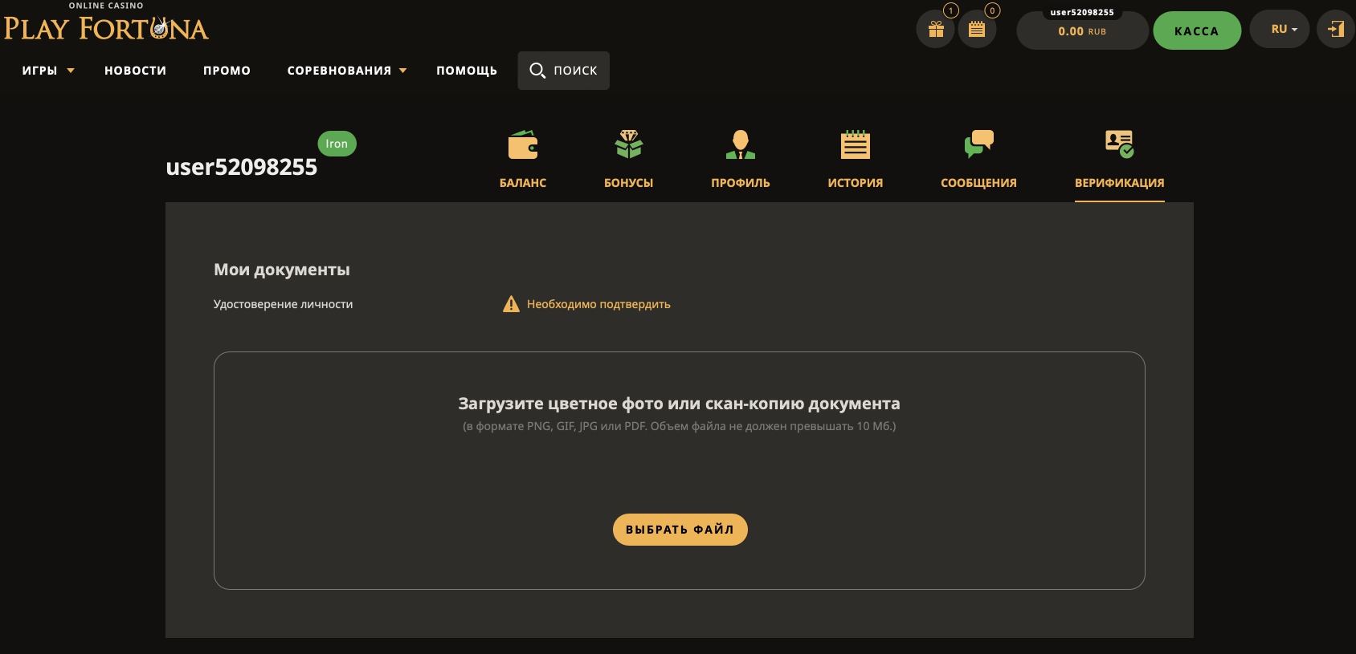Click the 0.00 RUB balance display
The image size is (1356, 654).
coord(1081,31)
